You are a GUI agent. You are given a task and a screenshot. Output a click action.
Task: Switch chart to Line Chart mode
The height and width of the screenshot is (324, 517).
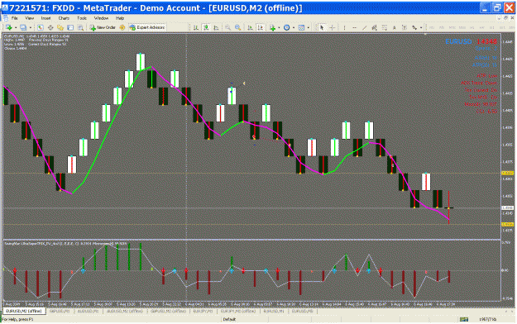pos(216,27)
